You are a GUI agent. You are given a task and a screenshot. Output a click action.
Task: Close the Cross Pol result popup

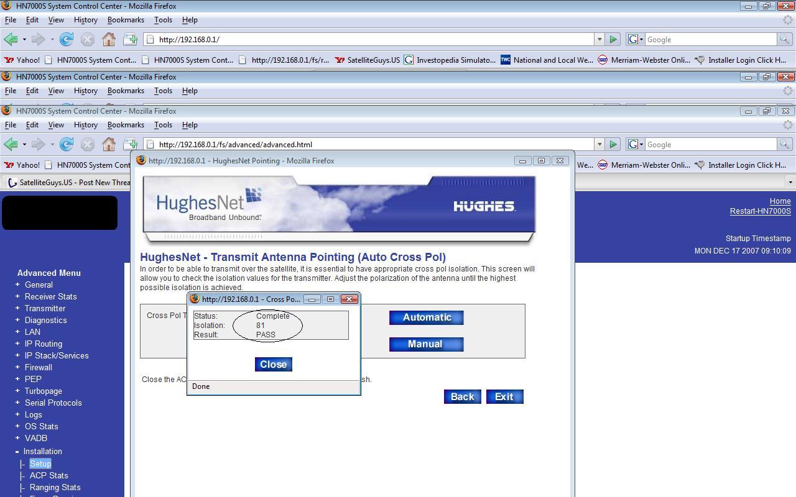coord(274,364)
